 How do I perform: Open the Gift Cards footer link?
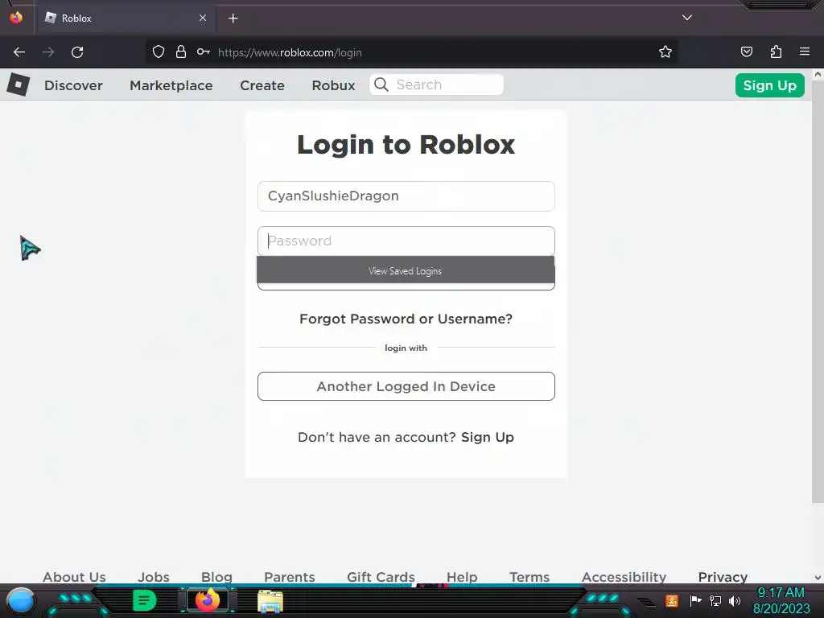381,576
